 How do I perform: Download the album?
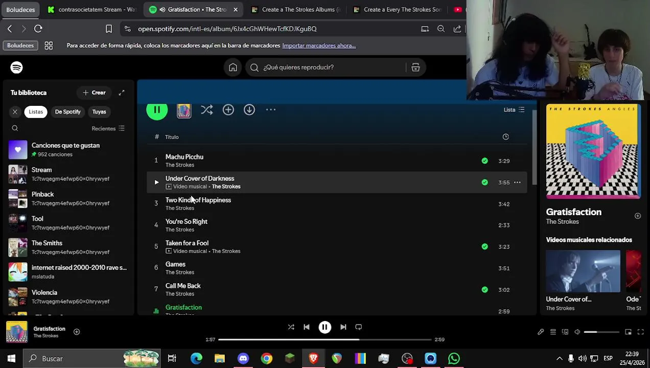pos(249,110)
